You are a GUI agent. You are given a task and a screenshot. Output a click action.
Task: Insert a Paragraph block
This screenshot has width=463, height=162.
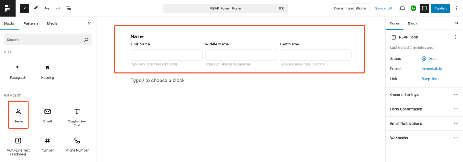point(18,72)
